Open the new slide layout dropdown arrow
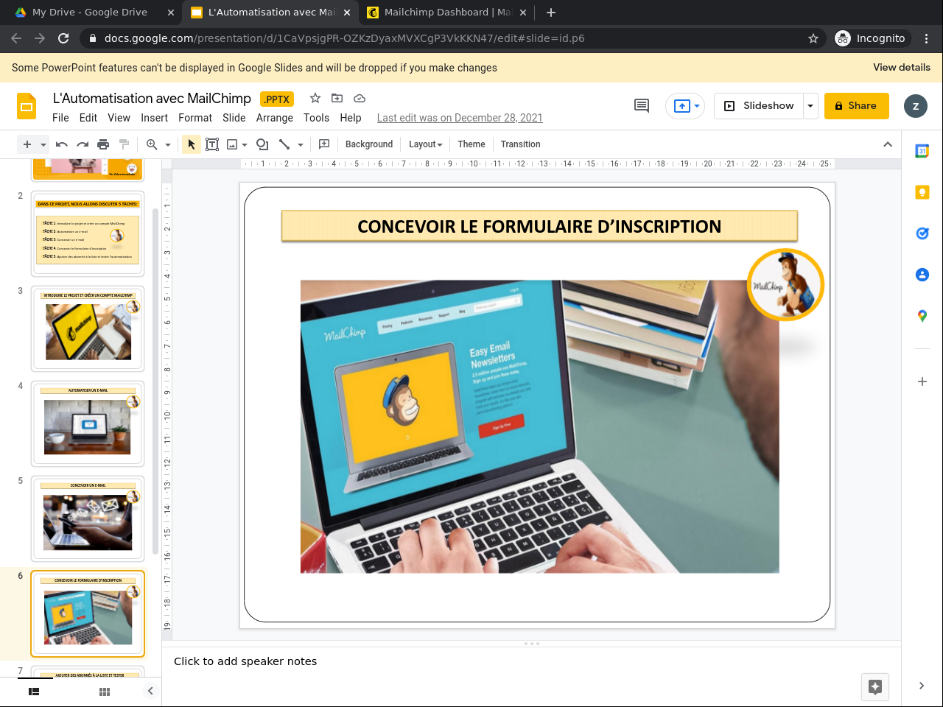The image size is (943, 707). point(43,144)
